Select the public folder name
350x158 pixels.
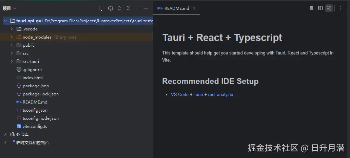click(28, 45)
